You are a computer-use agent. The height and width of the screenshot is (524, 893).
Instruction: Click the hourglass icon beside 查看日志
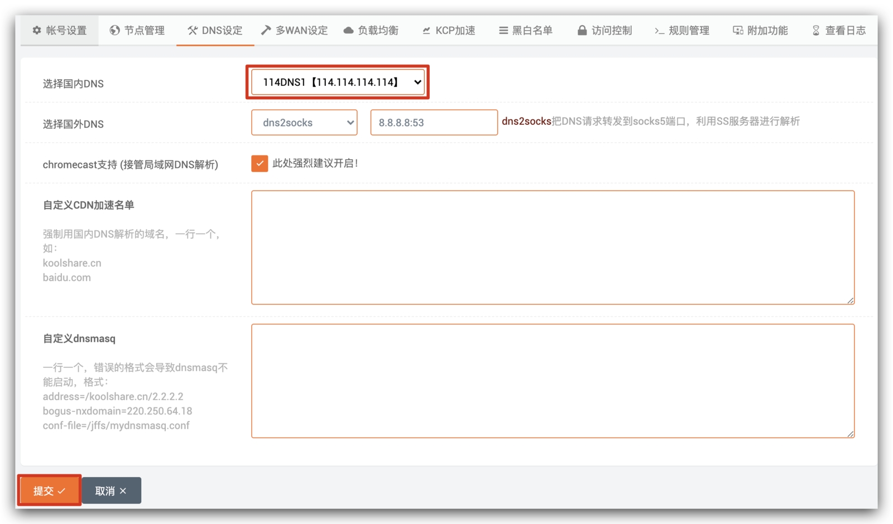[x=815, y=30]
